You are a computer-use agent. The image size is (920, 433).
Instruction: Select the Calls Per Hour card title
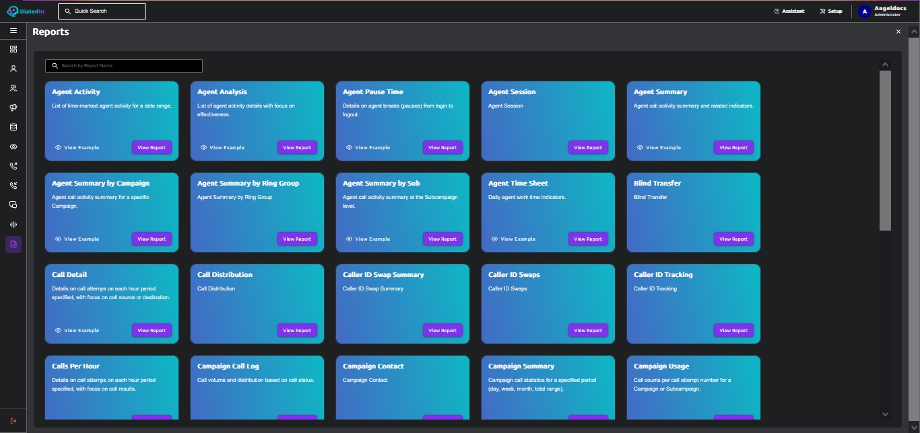coord(75,366)
